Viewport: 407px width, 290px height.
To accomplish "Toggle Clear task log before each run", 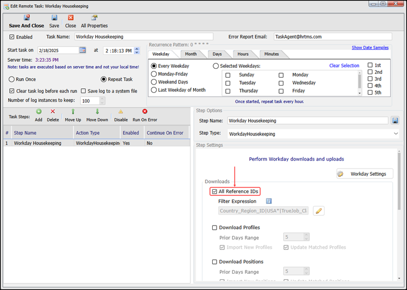I will pyautogui.click(x=12, y=91).
